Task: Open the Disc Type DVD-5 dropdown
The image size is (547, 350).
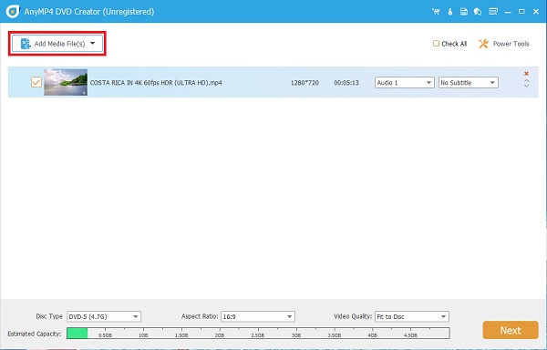Action: (x=104, y=316)
